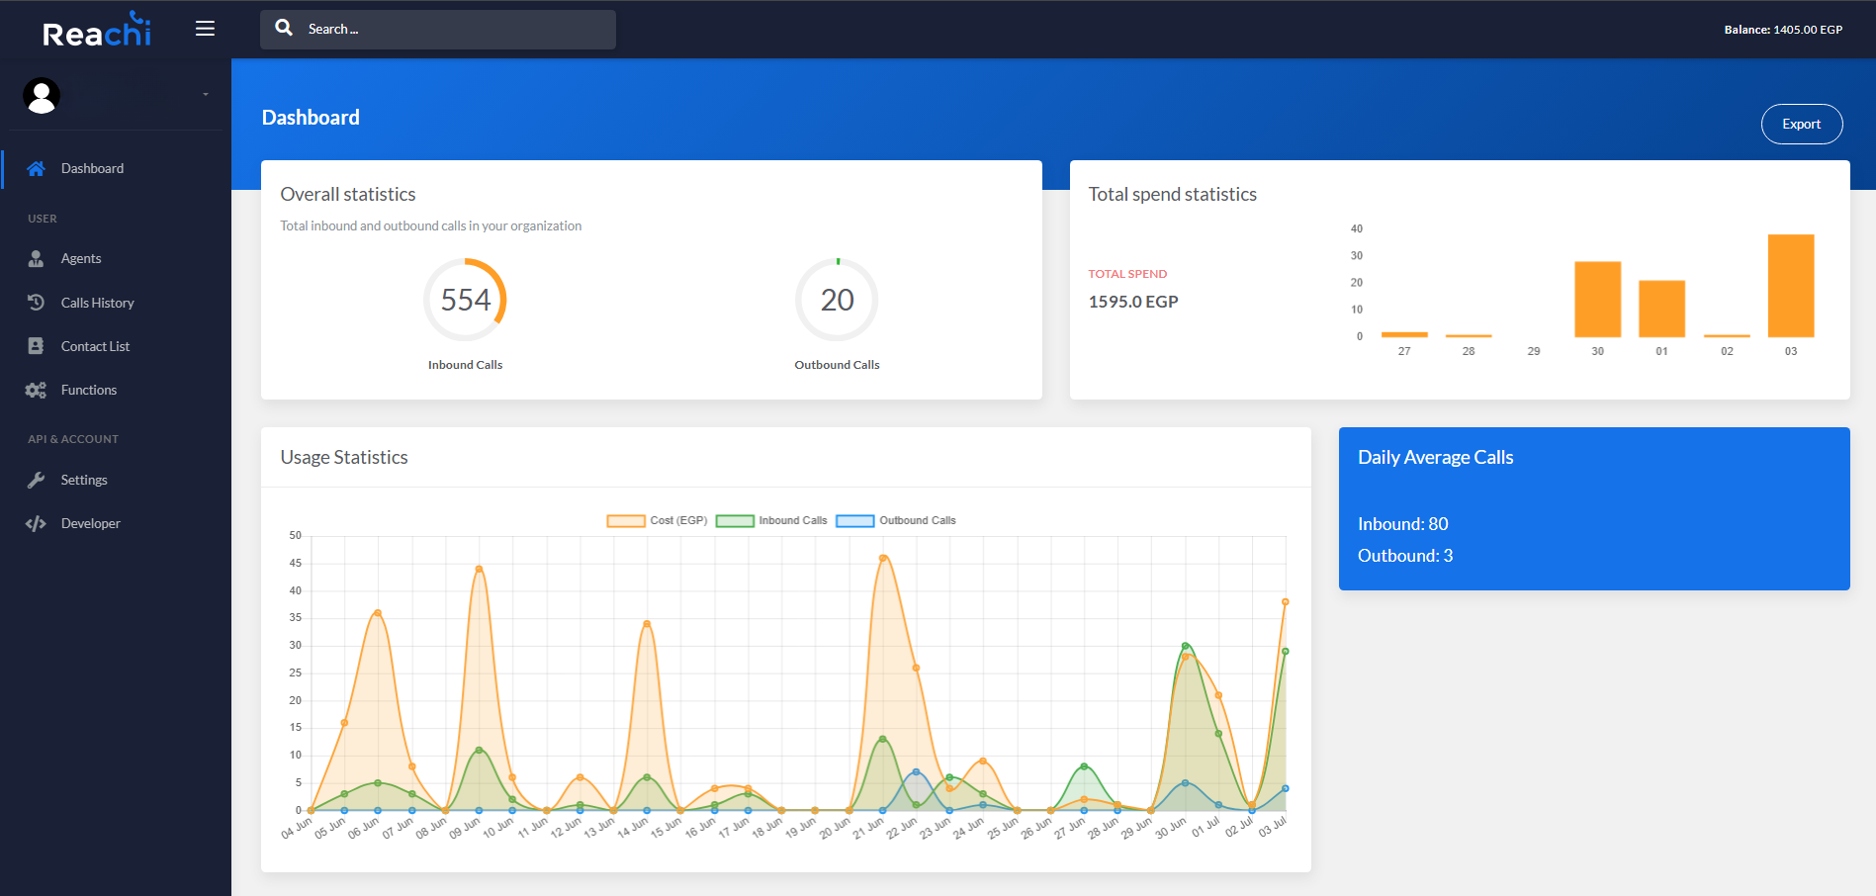The width and height of the screenshot is (1876, 896).
Task: Click the 09 Jun cost peak point
Action: coord(479,569)
